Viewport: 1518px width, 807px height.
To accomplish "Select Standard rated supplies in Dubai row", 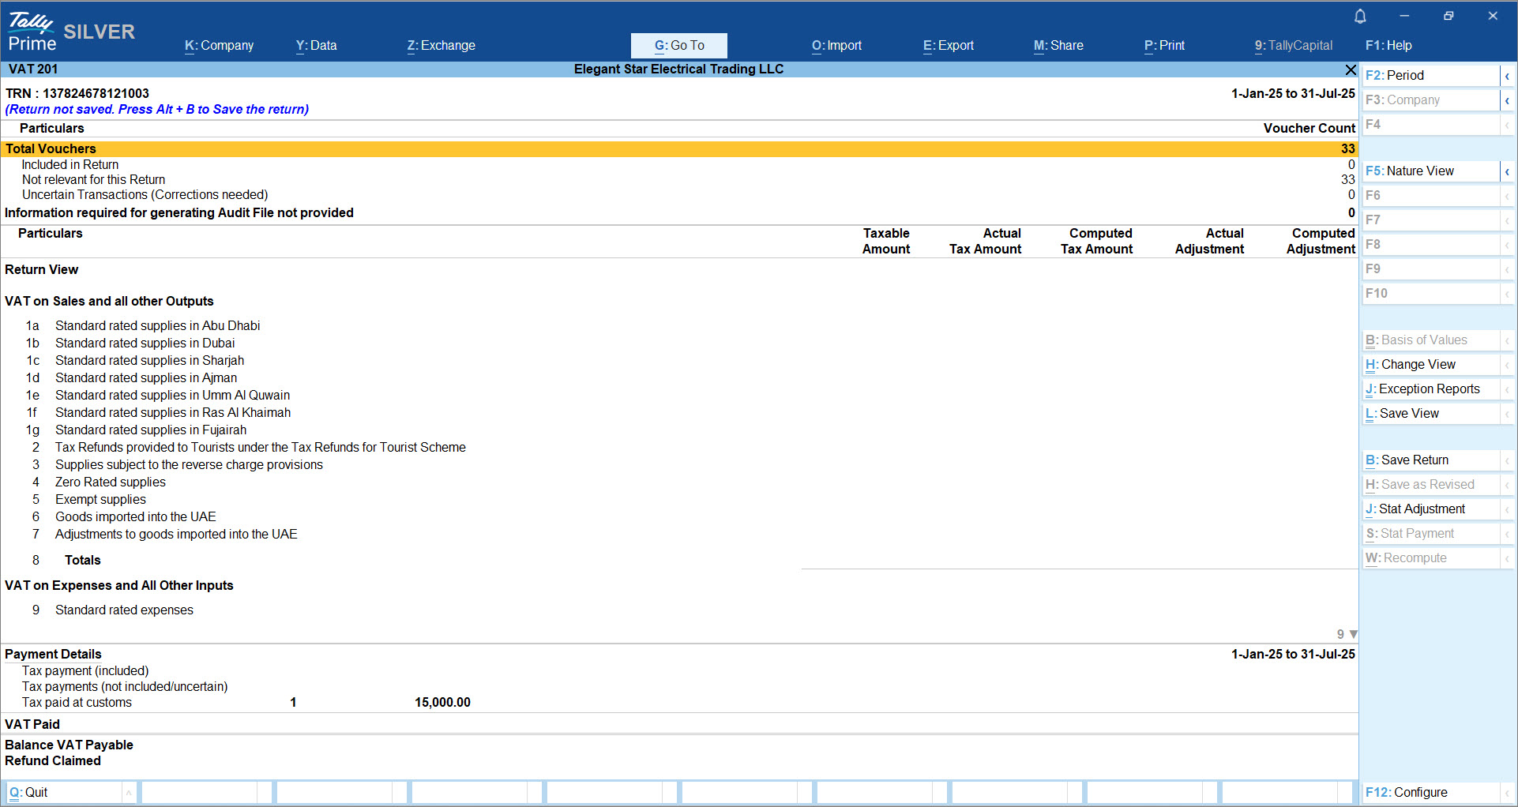I will 145,343.
